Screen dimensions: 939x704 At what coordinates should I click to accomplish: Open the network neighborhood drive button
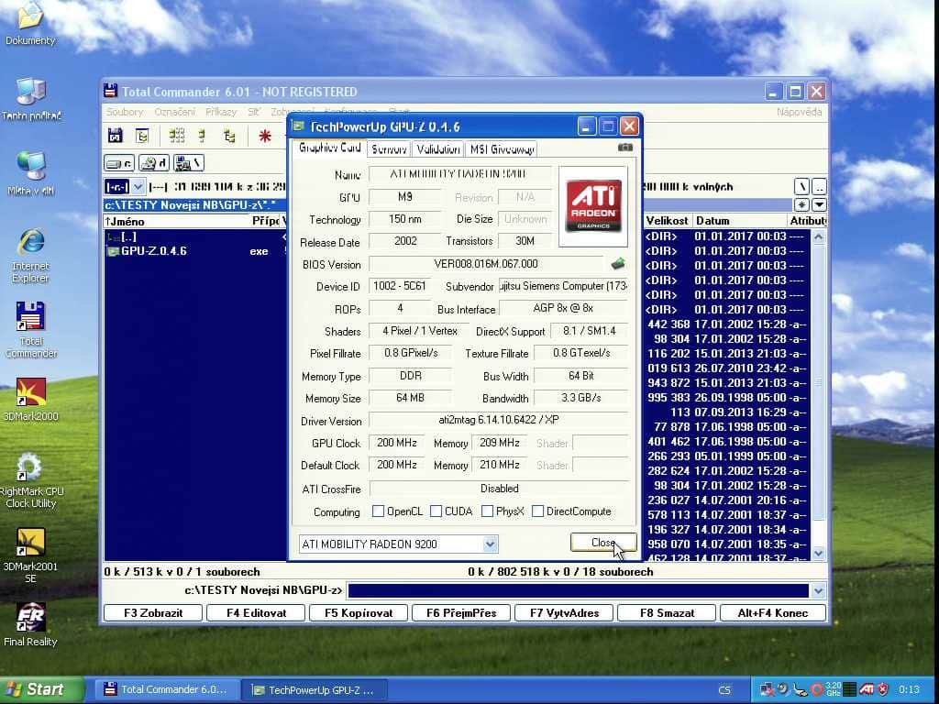pos(189,163)
